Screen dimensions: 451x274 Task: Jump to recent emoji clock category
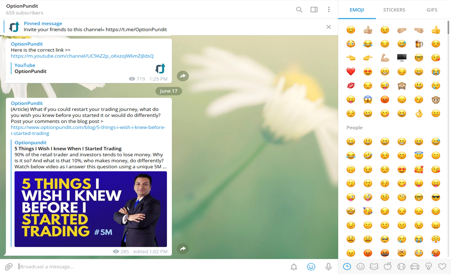(x=347, y=267)
